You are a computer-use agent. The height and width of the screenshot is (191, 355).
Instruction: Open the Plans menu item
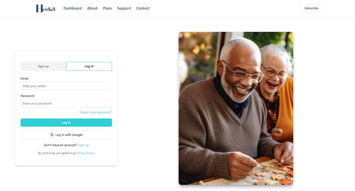[x=107, y=8]
